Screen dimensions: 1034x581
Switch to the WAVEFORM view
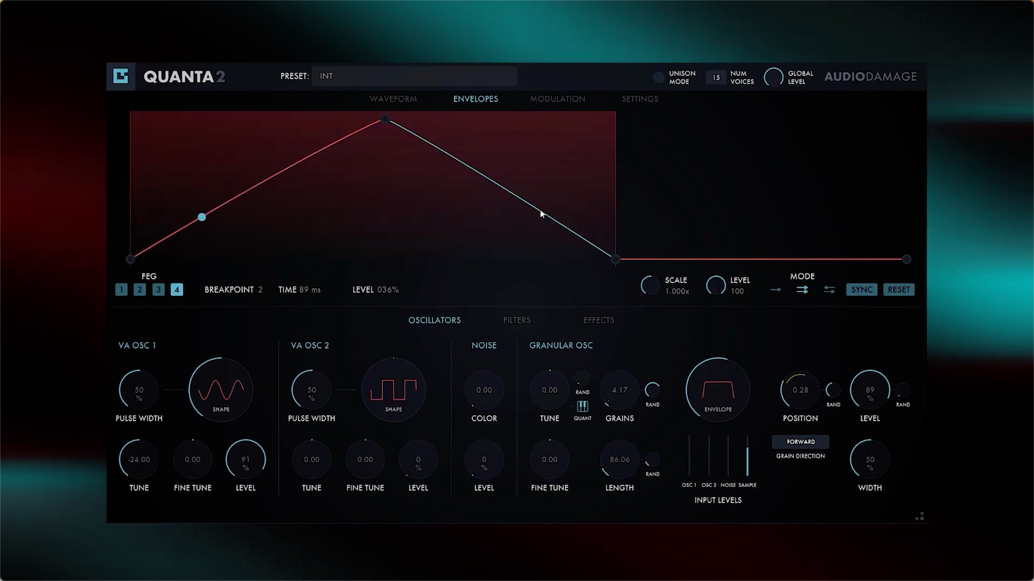point(394,99)
